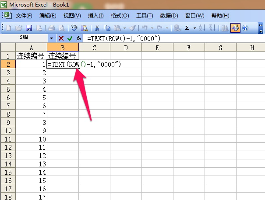Click cell A14 with value 13
The width and height of the screenshot is (265, 200).
(31, 164)
